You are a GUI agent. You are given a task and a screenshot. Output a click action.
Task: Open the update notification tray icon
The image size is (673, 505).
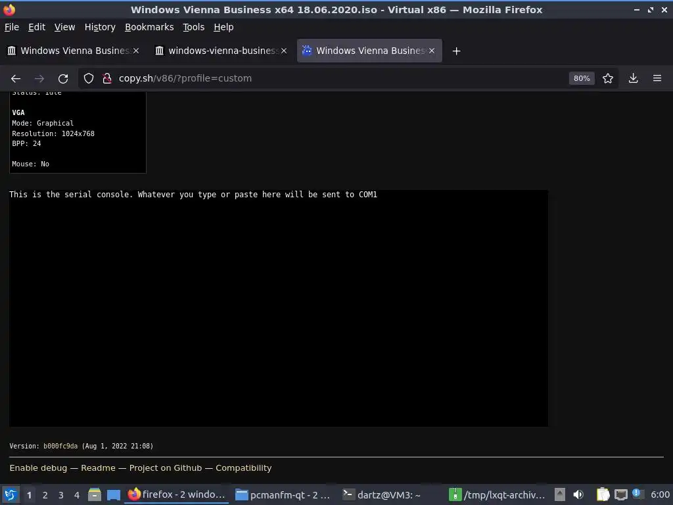pyautogui.click(x=638, y=494)
